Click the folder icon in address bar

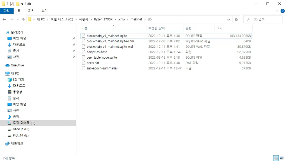29,19
